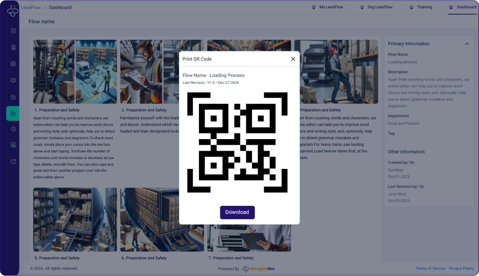Screen dimensions: 479x276
Task: Go to the Training tab
Action: [x=420, y=7]
